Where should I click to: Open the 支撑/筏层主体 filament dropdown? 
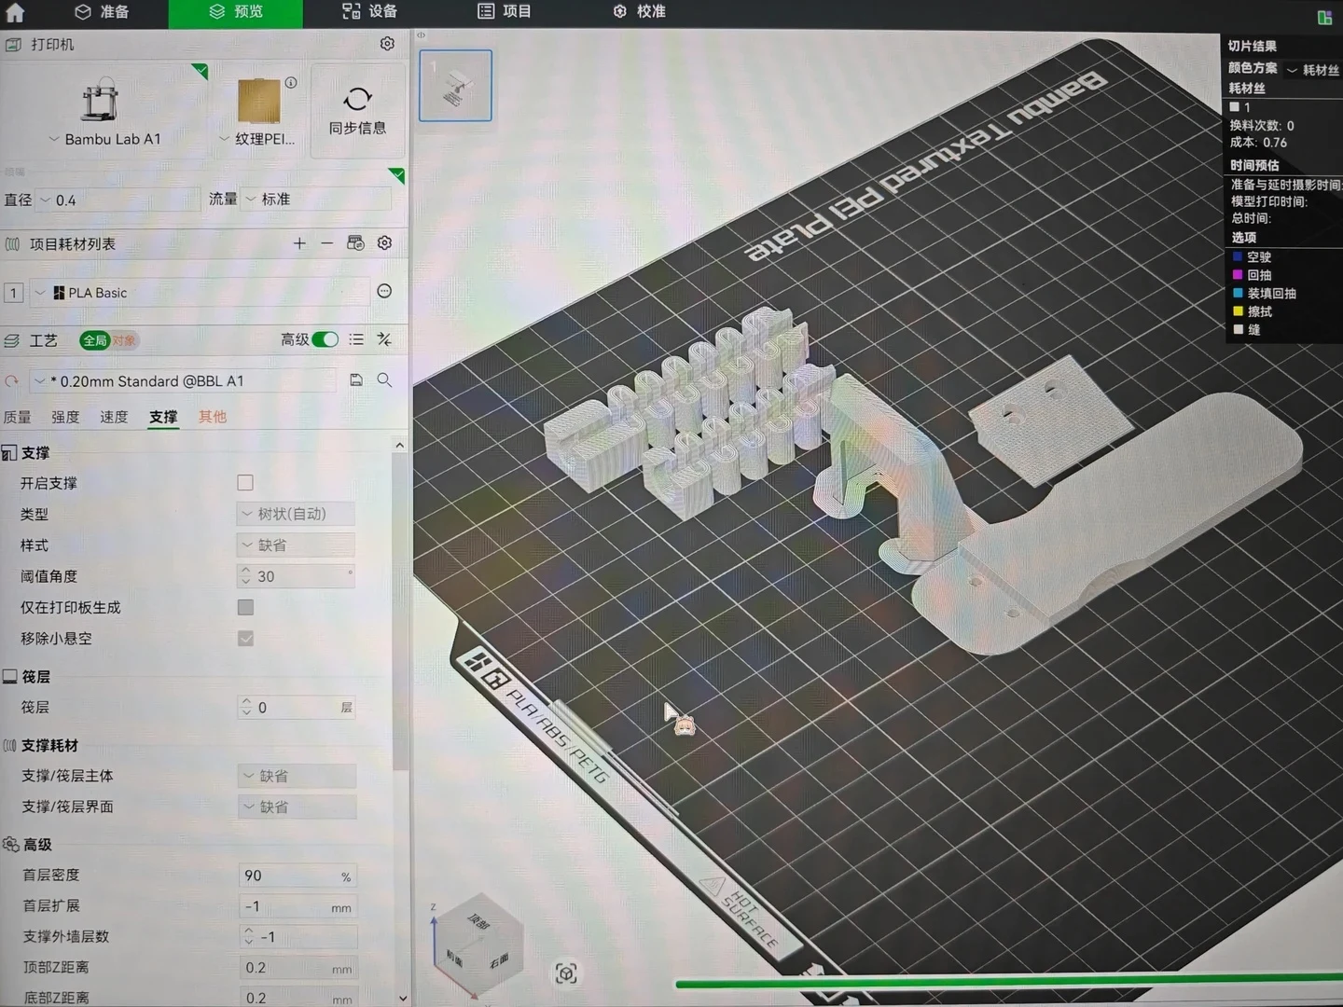click(297, 776)
